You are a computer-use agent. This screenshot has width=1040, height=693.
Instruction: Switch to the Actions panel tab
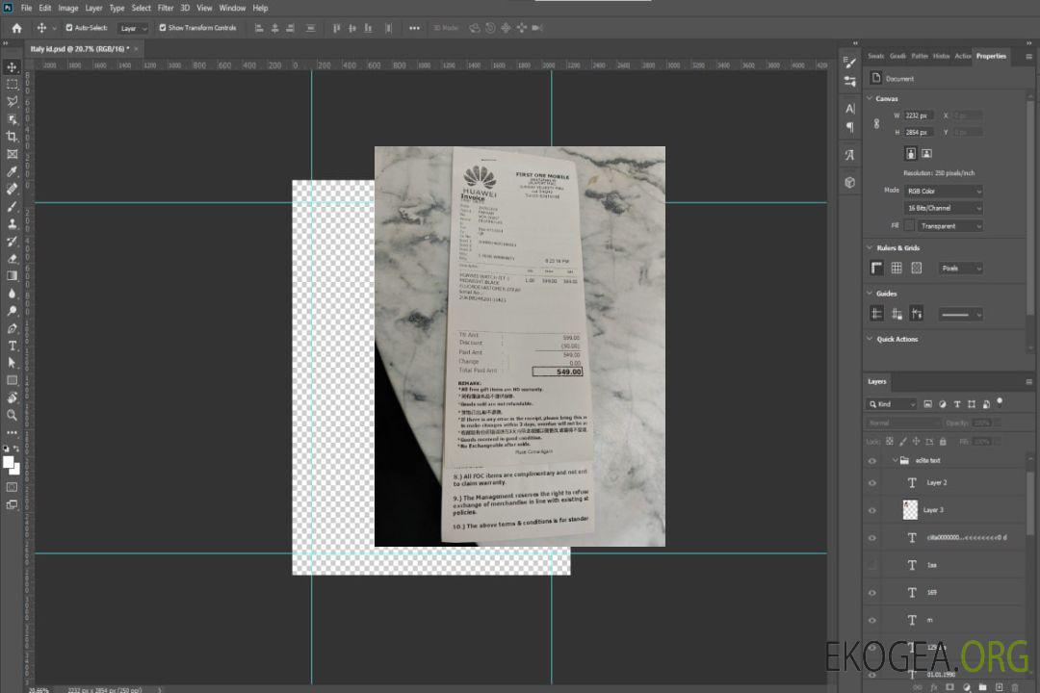click(962, 56)
